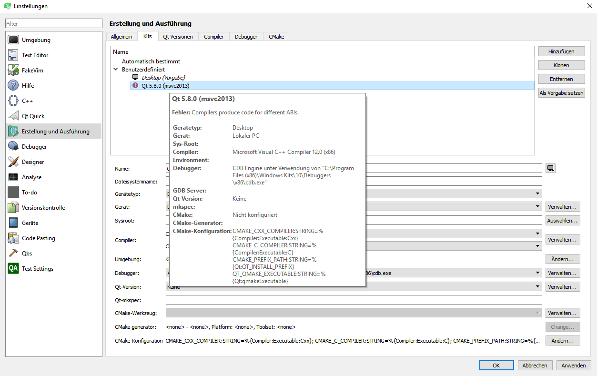Go to the Qt Quick settings
597x376 pixels.
[x=33, y=116]
